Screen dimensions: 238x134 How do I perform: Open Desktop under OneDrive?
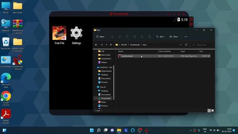(x=103, y=75)
